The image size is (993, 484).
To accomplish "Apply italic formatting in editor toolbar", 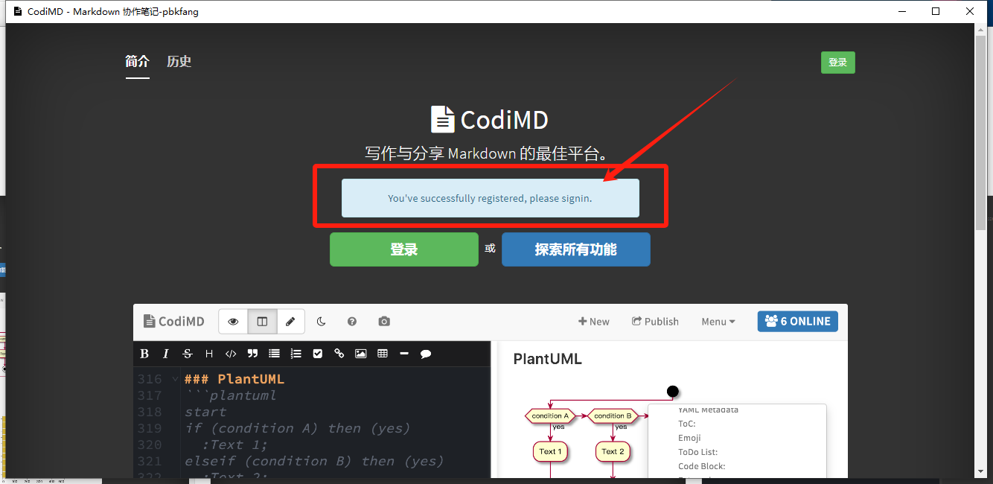I will (166, 354).
